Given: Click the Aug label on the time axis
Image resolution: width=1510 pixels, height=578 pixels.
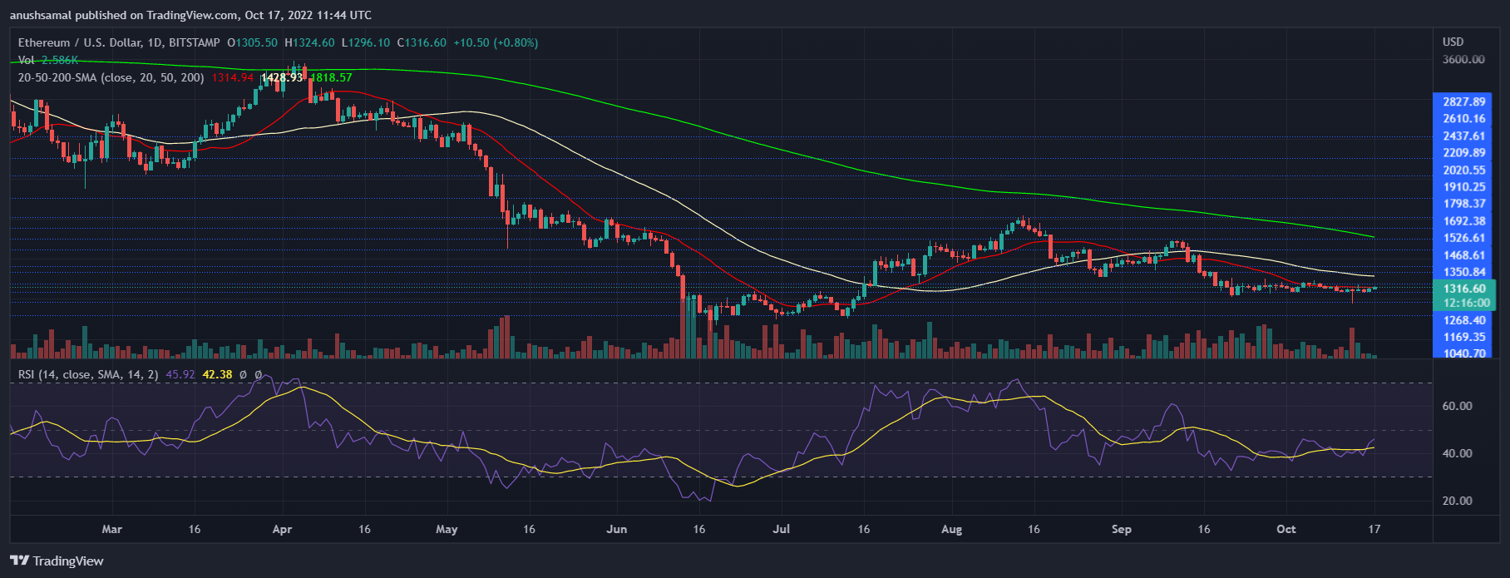Looking at the screenshot, I should 951,529.
